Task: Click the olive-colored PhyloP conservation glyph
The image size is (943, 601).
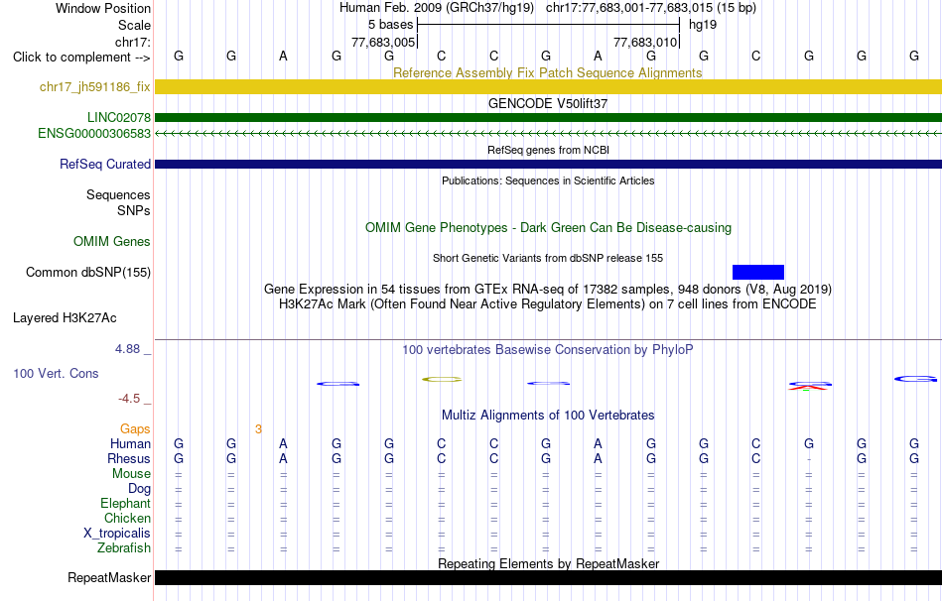Action: tap(442, 379)
